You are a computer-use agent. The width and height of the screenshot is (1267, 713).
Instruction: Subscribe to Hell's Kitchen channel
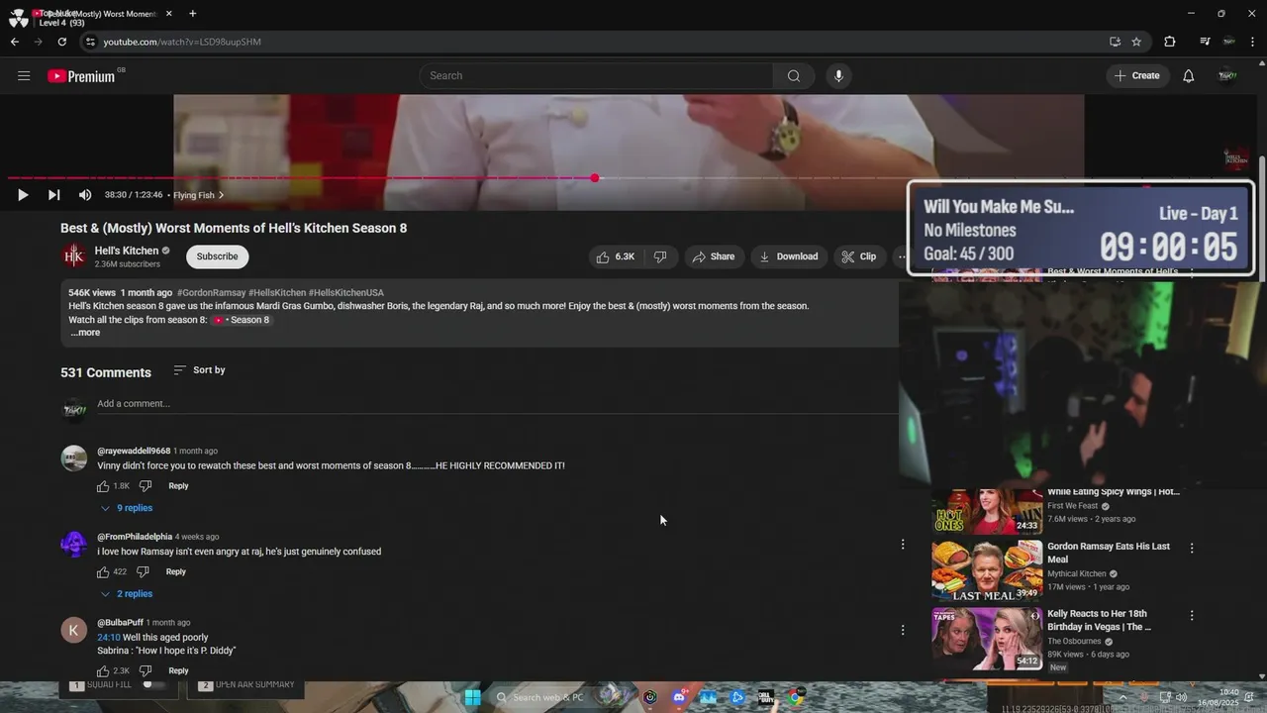(x=217, y=256)
